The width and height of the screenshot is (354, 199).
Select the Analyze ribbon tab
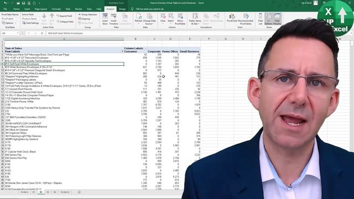click(x=110, y=9)
